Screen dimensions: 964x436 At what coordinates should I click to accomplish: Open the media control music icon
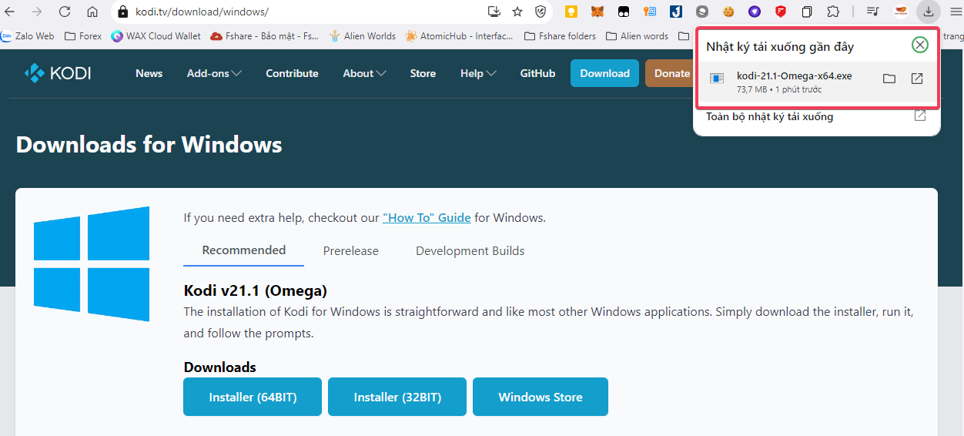pyautogui.click(x=872, y=12)
